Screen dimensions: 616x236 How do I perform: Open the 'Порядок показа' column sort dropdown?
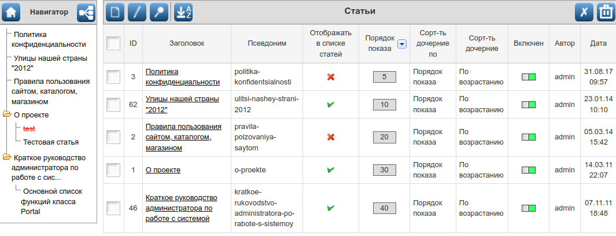pyautogui.click(x=402, y=43)
